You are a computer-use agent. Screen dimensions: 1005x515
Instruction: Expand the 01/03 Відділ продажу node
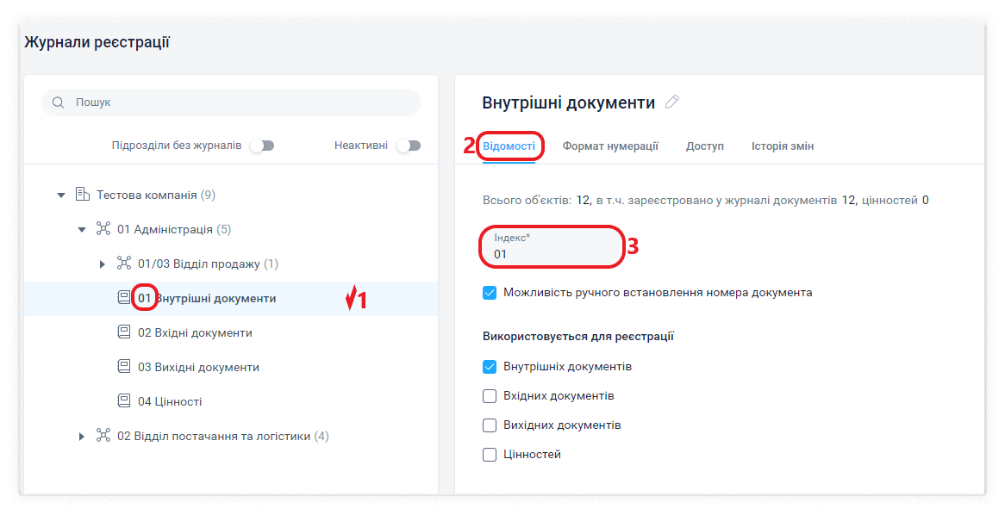click(103, 264)
